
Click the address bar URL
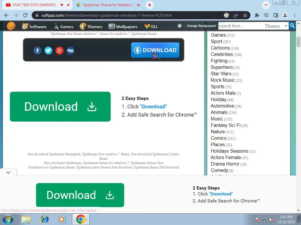(107, 15)
